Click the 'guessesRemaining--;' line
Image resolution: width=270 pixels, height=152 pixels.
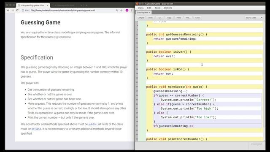coord(170,91)
